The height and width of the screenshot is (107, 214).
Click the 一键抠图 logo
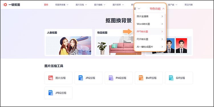[11, 5]
